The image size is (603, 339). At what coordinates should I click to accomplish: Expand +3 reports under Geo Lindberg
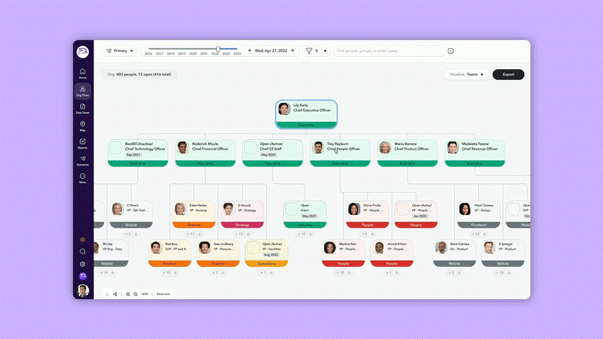tap(218, 273)
